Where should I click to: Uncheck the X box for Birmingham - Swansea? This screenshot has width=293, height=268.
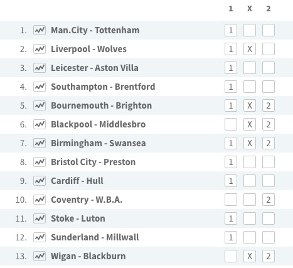click(x=250, y=143)
